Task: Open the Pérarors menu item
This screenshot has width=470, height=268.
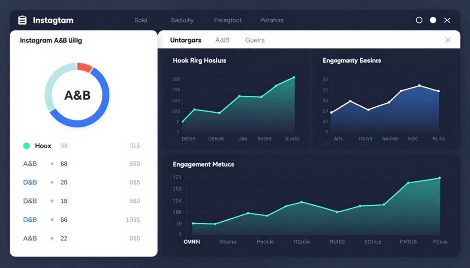Action: coord(272,20)
